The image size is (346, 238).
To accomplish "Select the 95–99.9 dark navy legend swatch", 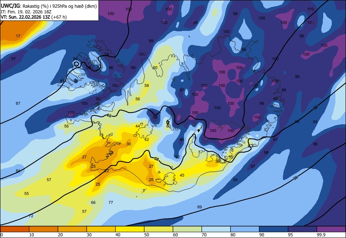I will click(302, 229).
